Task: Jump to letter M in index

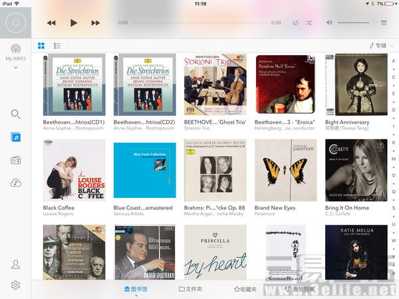Action: pos(394,159)
